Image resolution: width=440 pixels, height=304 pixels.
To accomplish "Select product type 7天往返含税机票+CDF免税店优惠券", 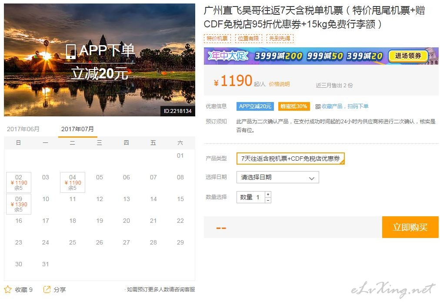I will 290,159.
